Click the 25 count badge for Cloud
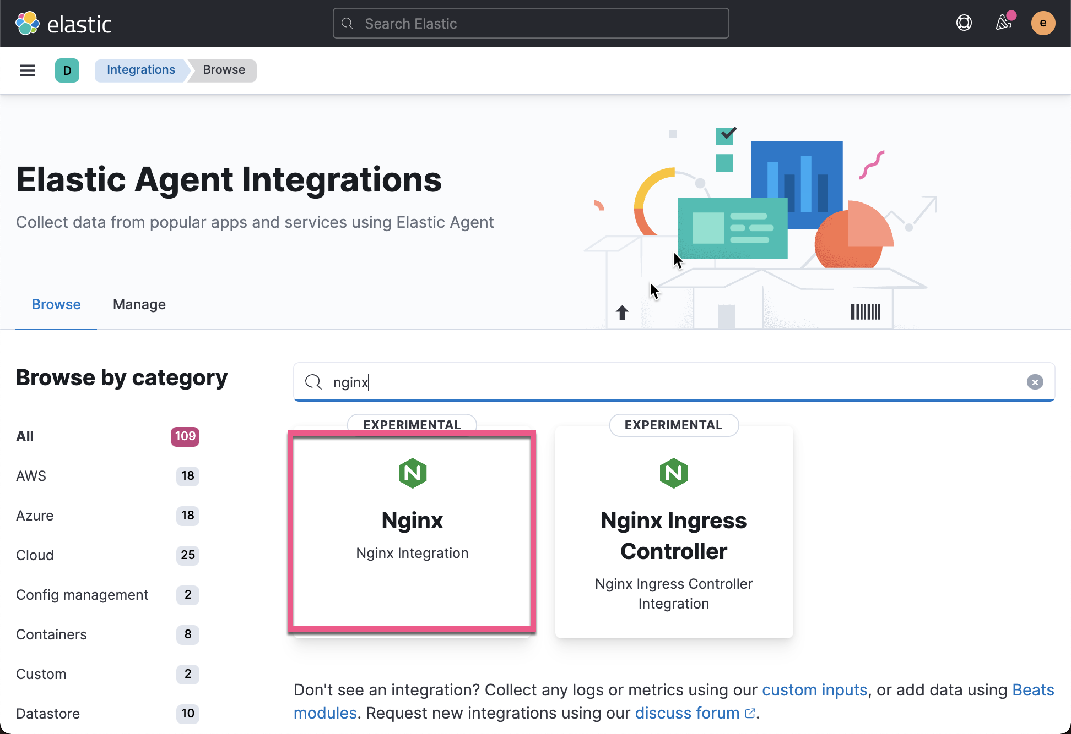 [188, 555]
